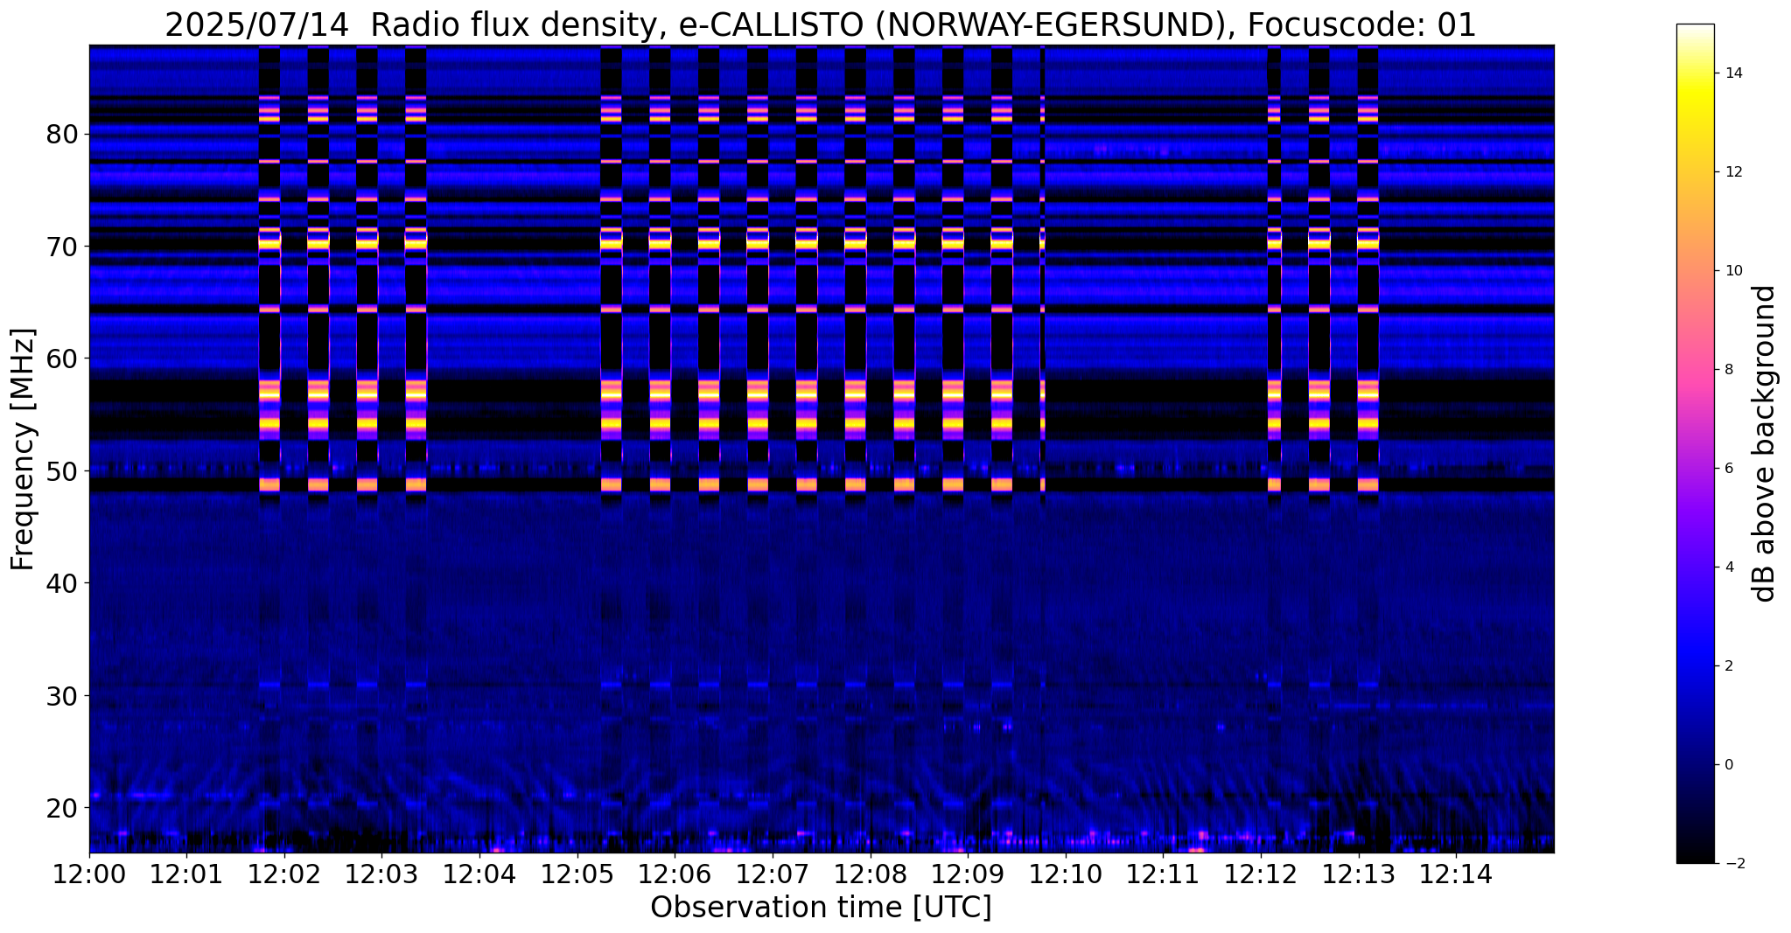Click the 12:07 time tick label
Viewport: 1791px width, 933px height.
[x=773, y=874]
